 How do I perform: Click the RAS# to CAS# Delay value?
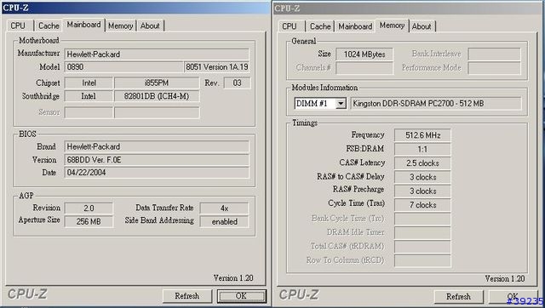click(x=422, y=177)
